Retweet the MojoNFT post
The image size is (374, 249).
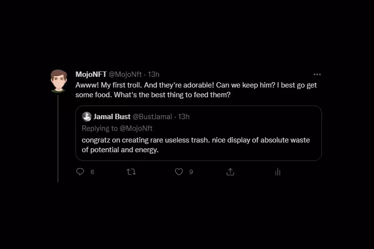pos(131,172)
